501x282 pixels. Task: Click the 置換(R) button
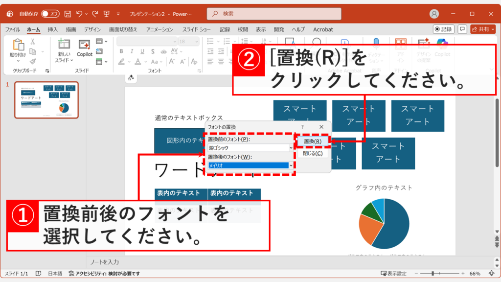tap(312, 141)
